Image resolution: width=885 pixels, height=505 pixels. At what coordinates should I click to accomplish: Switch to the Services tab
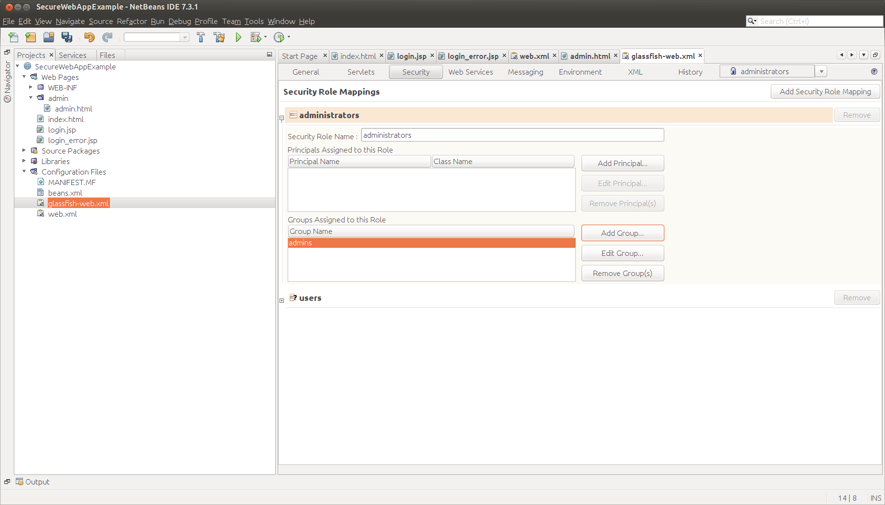[73, 55]
